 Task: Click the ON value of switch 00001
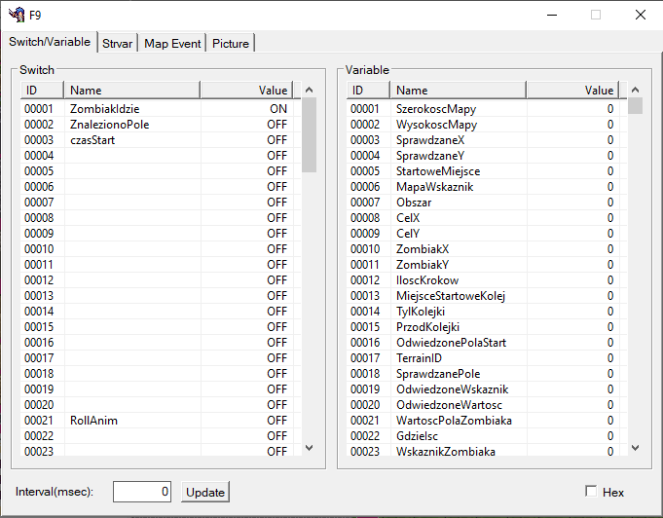[x=278, y=109]
